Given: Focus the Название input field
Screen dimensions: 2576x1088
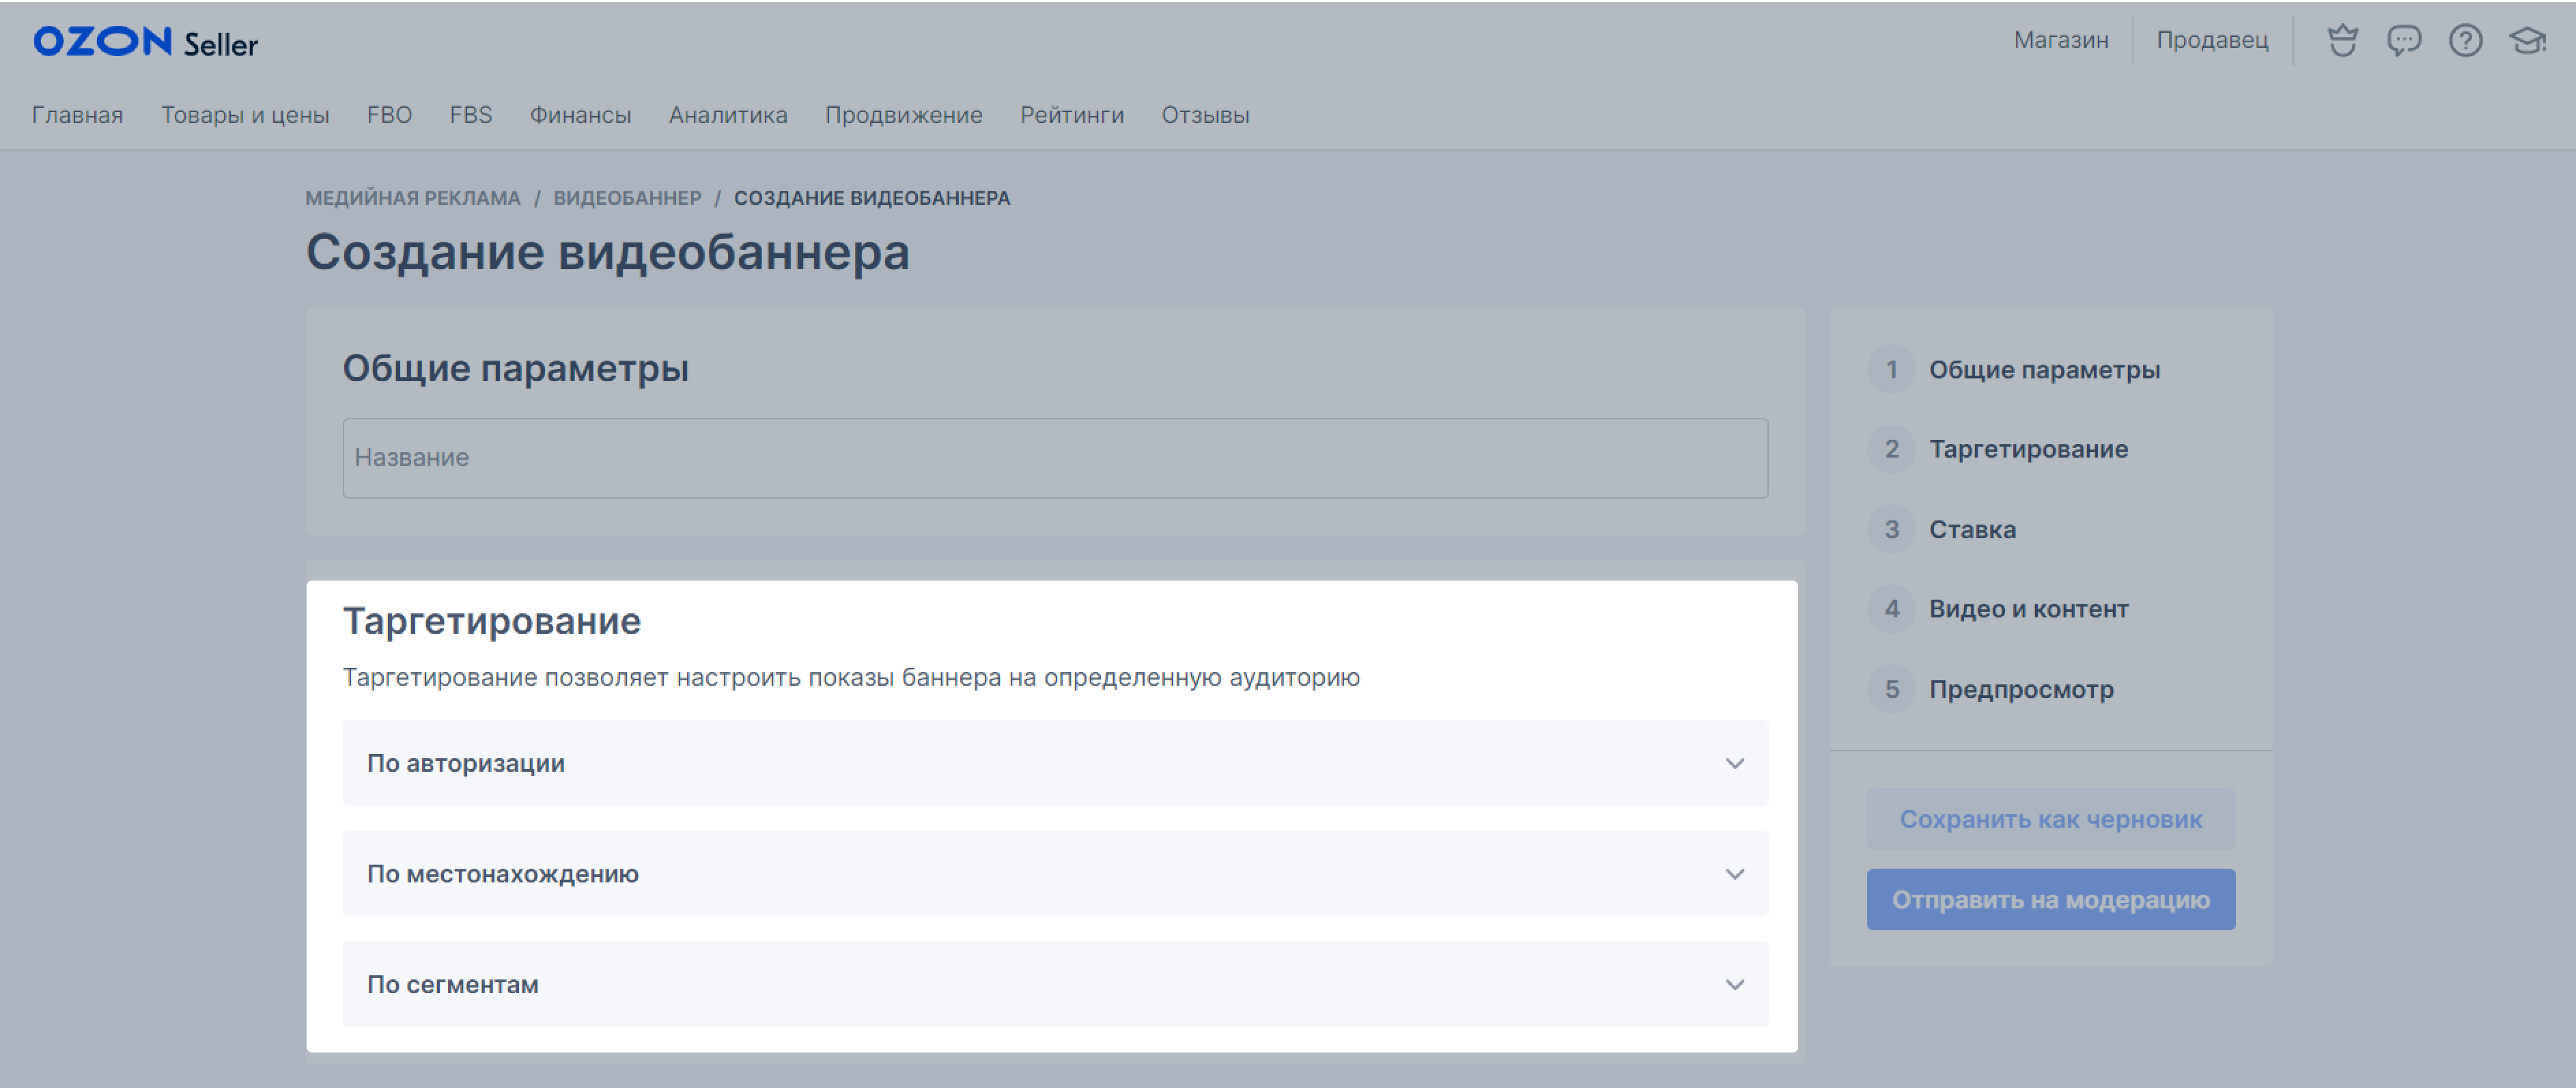Looking at the screenshot, I should [1054, 458].
